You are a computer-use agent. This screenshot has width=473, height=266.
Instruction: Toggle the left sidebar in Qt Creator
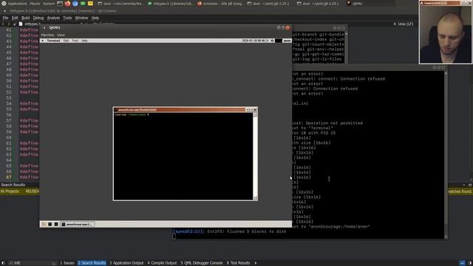coord(3,263)
